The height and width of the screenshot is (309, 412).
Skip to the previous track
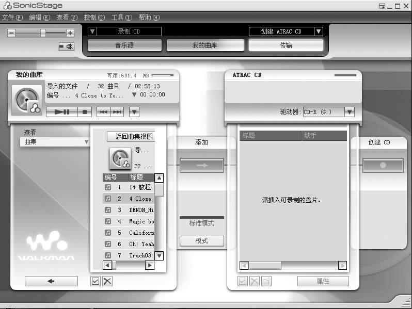coord(103,112)
